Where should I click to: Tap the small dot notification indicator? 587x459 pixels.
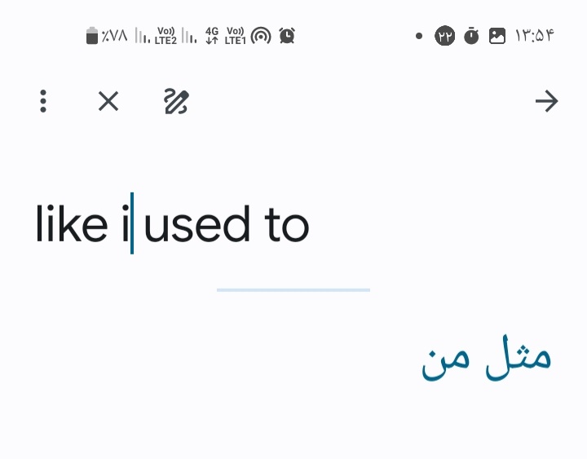pyautogui.click(x=419, y=37)
